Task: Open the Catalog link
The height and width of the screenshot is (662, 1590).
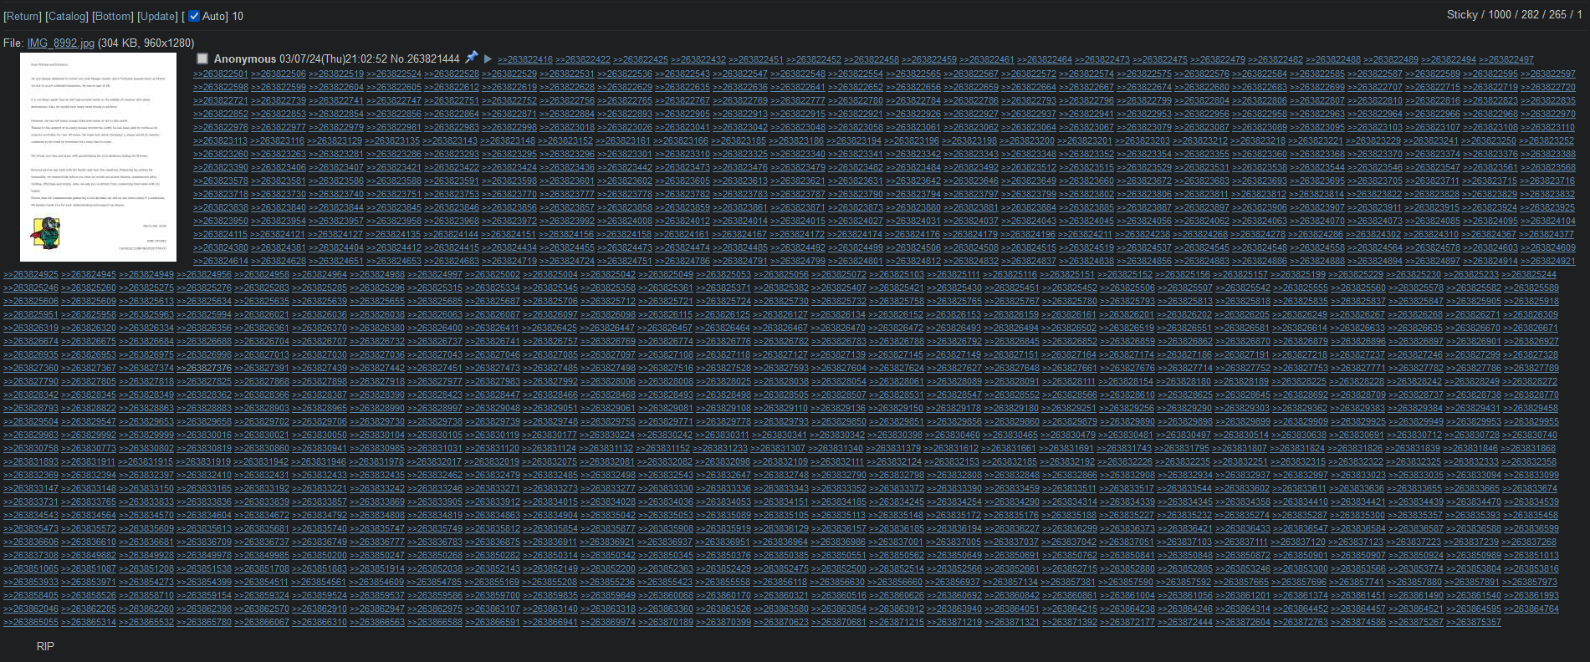Action: (66, 16)
